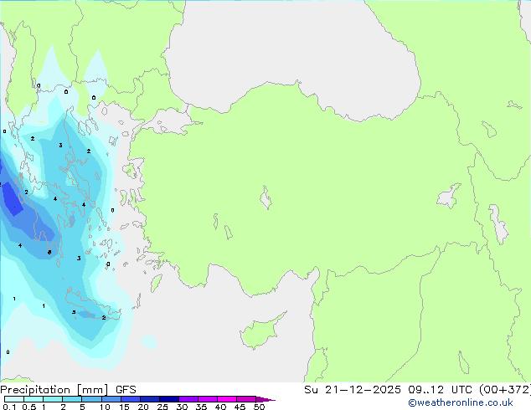Viewport: 531px width, 410px height.
Task: Choose the 30–35 mm purple legend swatch
Action: click(188, 399)
